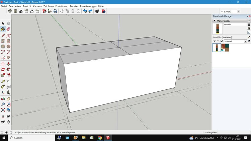Open the Erweiterungen menu

click(88, 6)
